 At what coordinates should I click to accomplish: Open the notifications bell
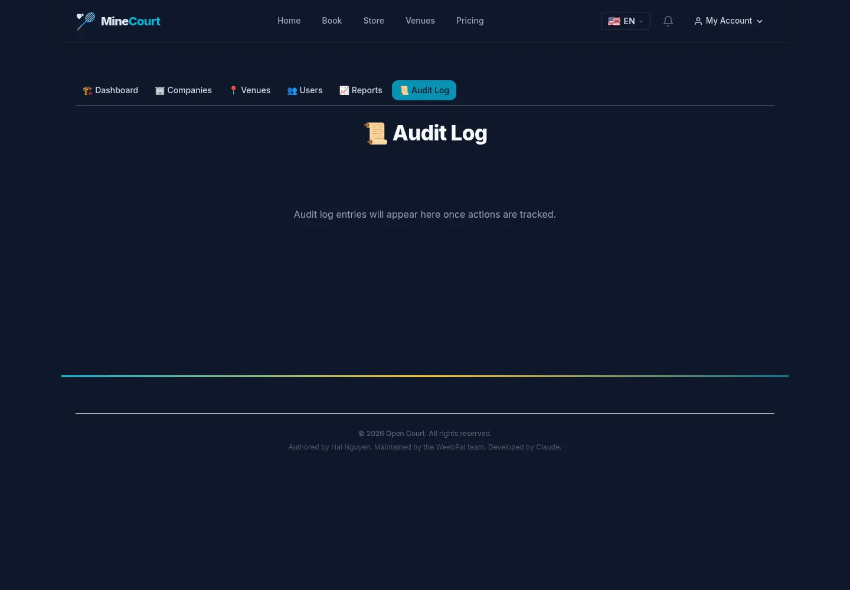(x=668, y=21)
